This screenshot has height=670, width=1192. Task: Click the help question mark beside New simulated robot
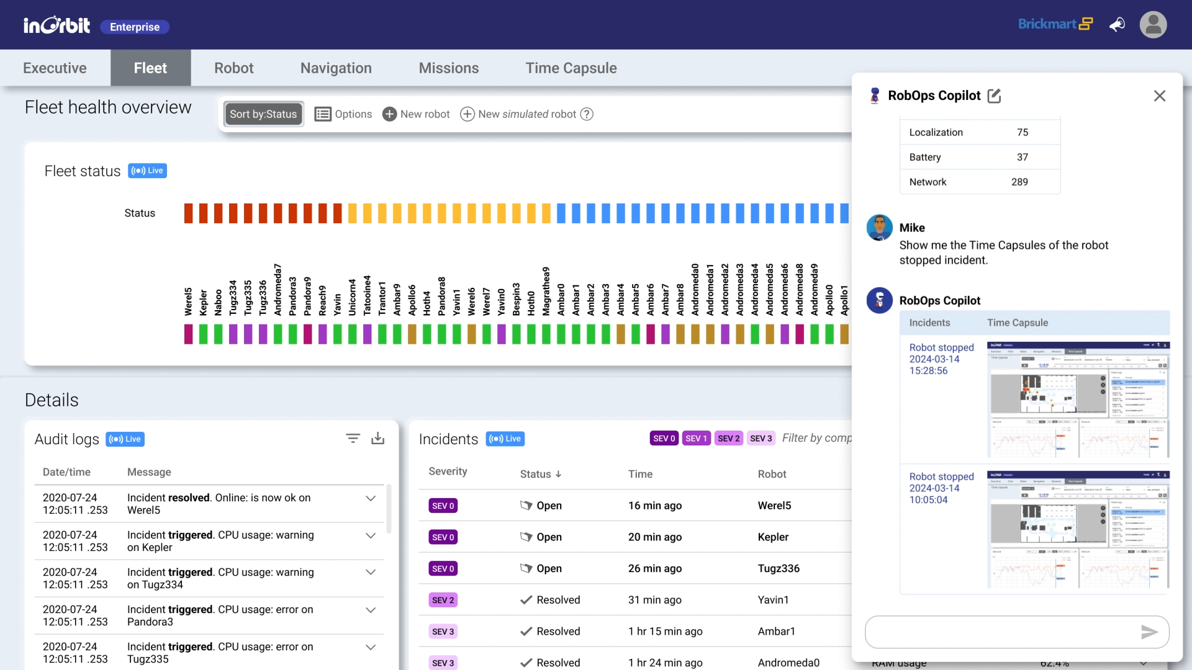587,114
